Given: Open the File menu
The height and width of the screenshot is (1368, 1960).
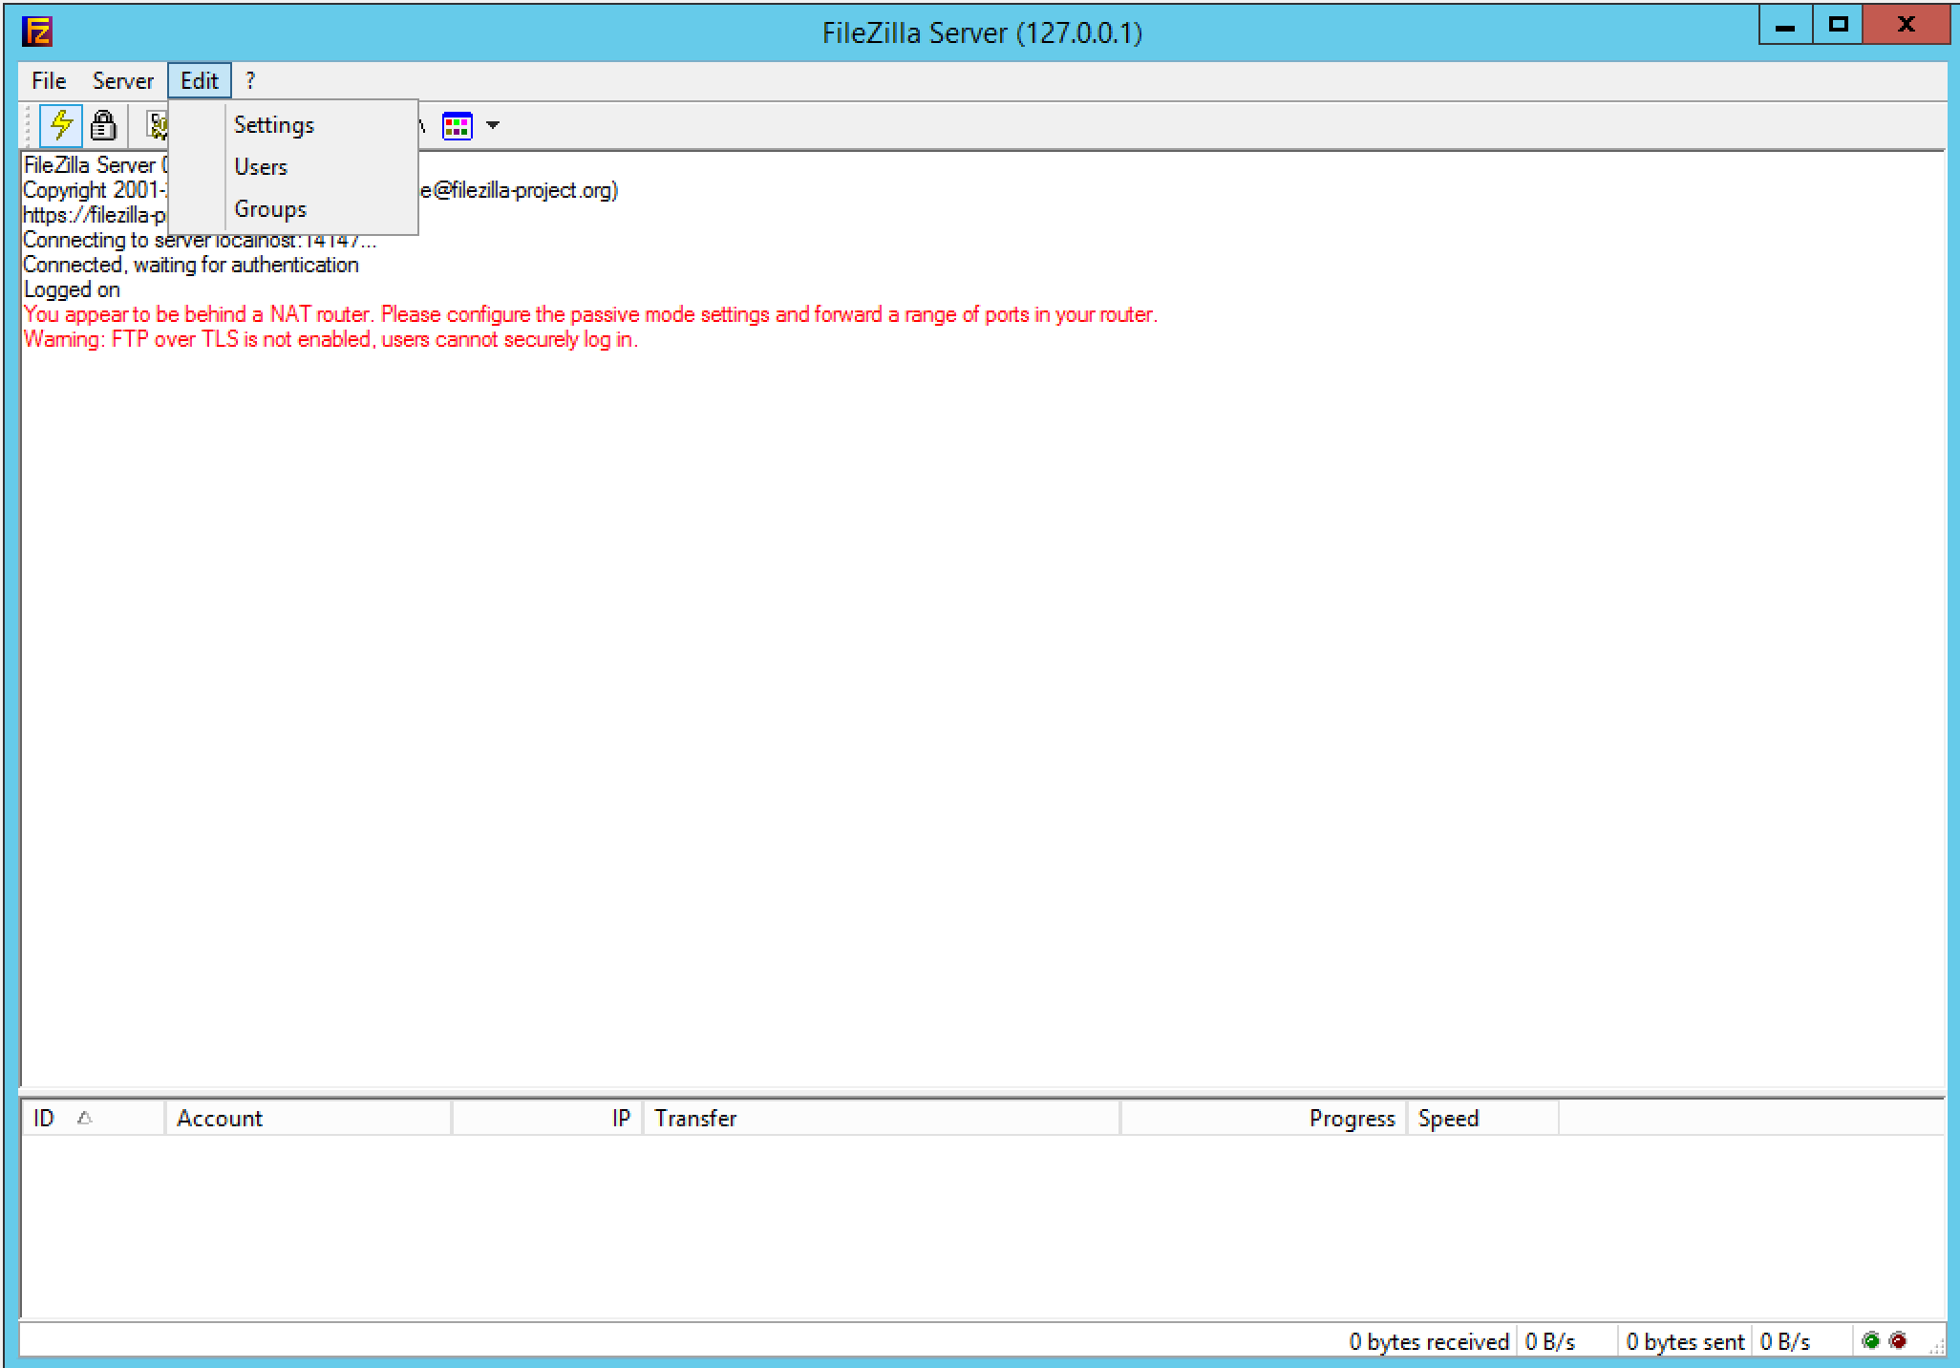Looking at the screenshot, I should pyautogui.click(x=49, y=81).
